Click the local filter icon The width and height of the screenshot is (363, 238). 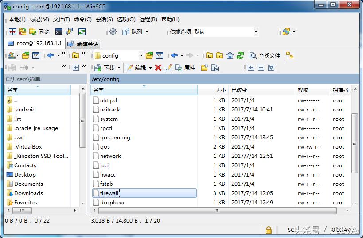point(36,55)
